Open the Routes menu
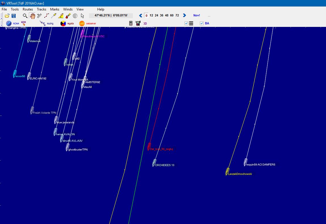 28,9
